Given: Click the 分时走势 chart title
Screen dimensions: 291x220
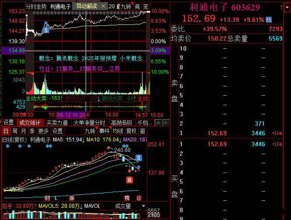Looking at the screenshot, I should pos(36,7).
